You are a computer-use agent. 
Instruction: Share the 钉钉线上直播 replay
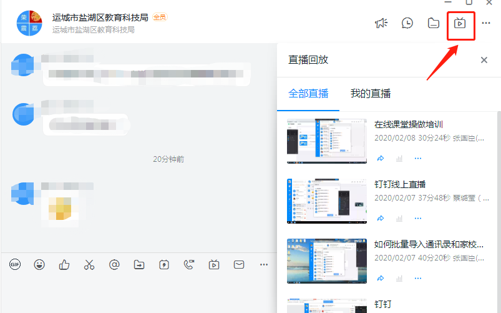[380, 218]
